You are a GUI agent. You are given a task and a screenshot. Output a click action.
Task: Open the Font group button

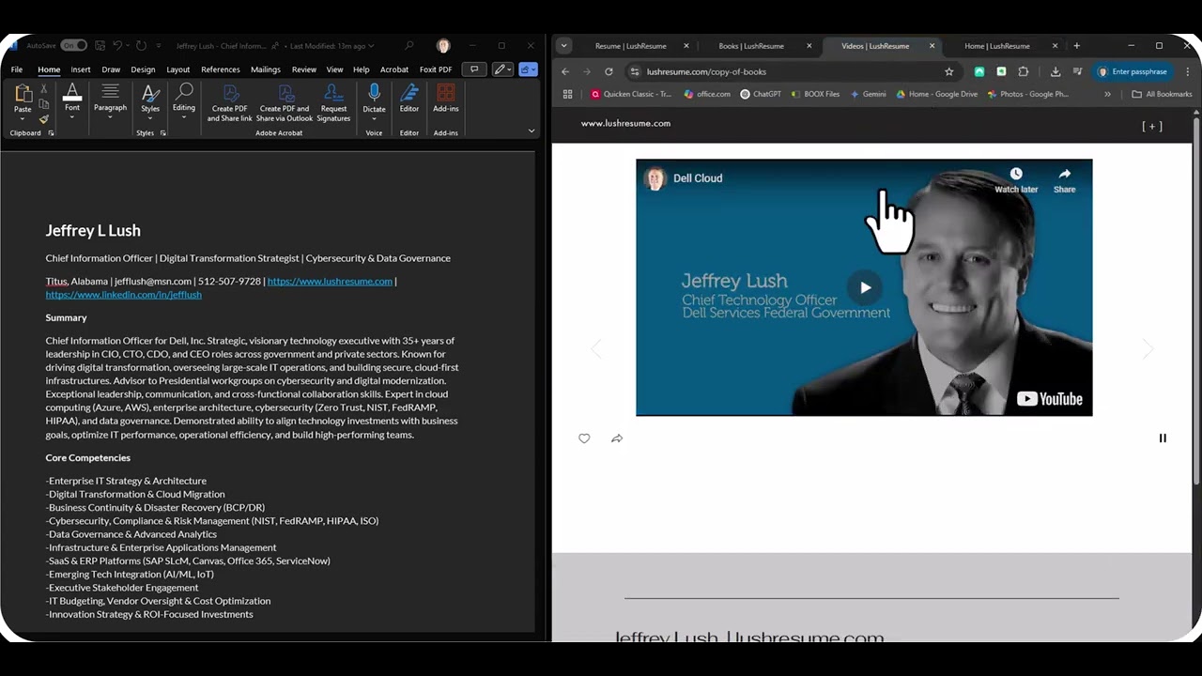click(x=72, y=101)
